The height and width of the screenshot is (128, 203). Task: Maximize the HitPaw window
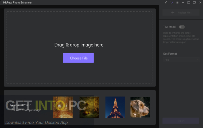[x=189, y=3]
